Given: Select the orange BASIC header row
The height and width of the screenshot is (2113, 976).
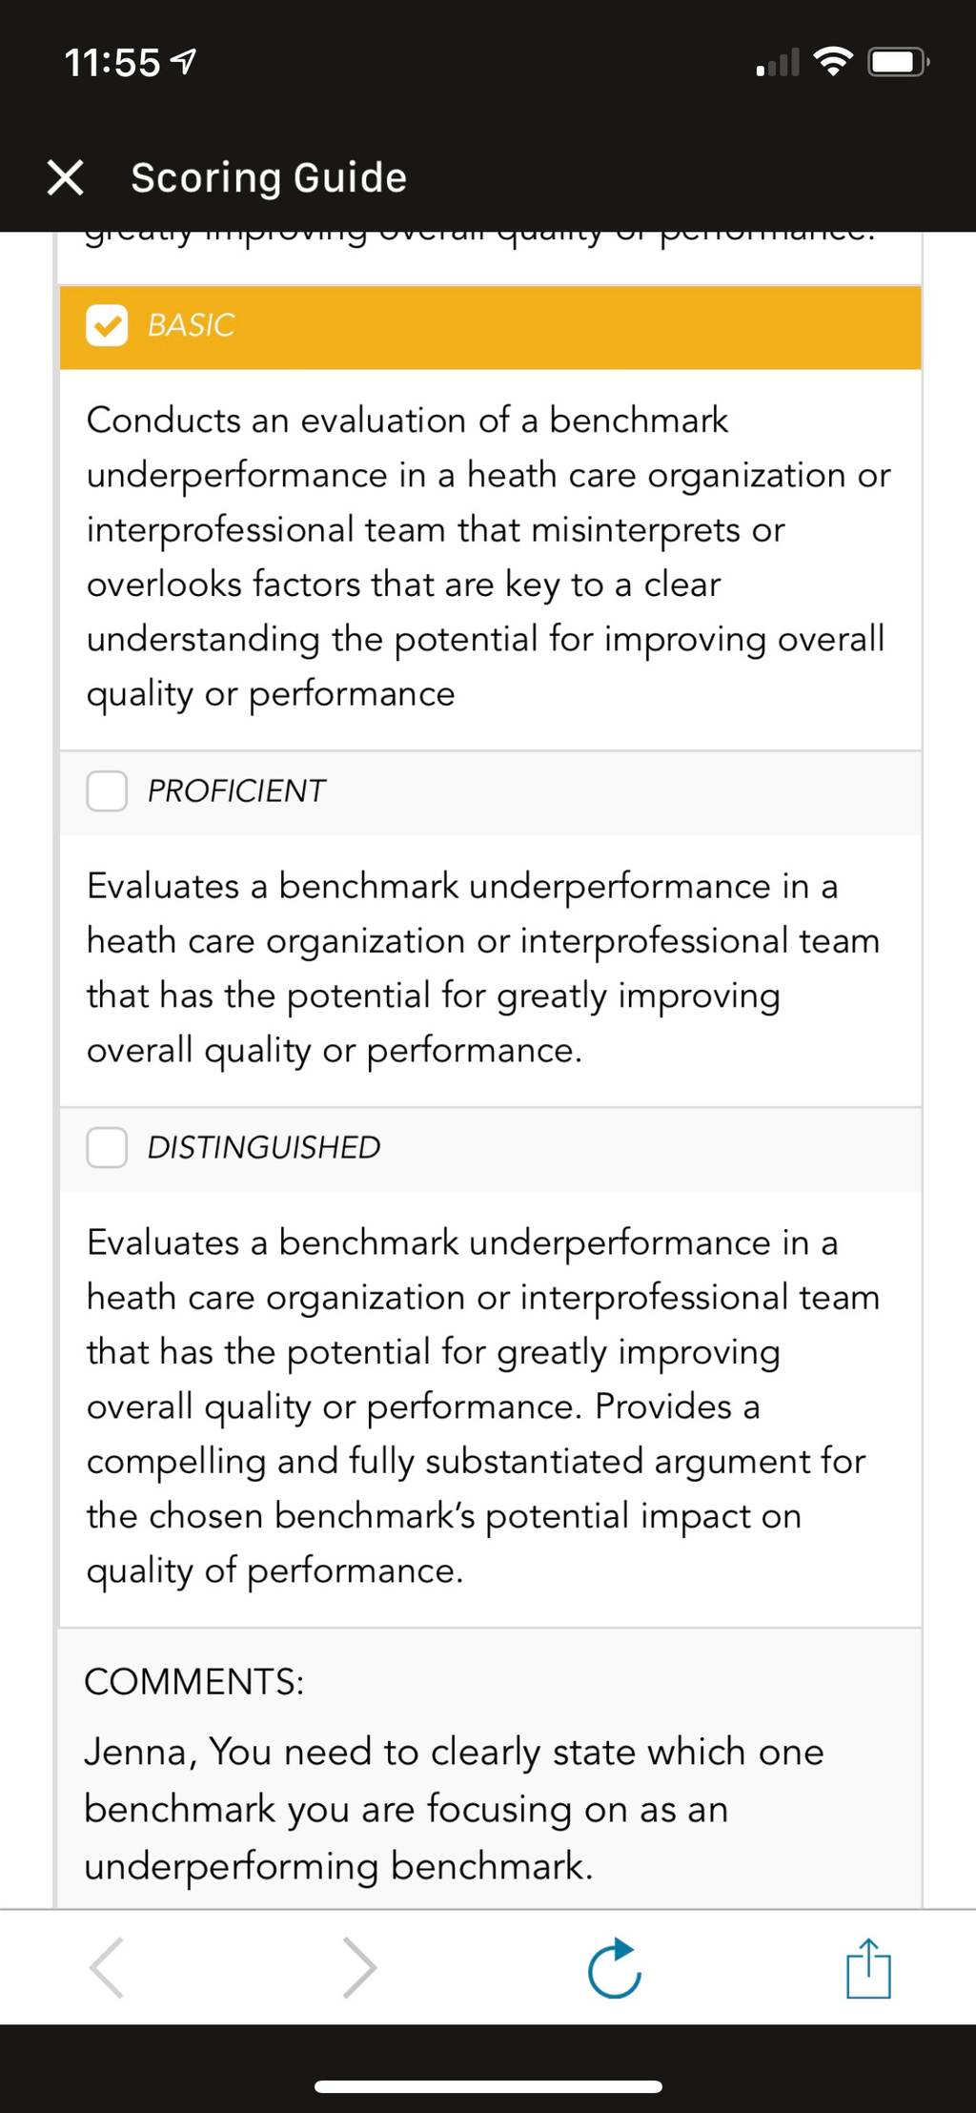Looking at the screenshot, I should 490,326.
